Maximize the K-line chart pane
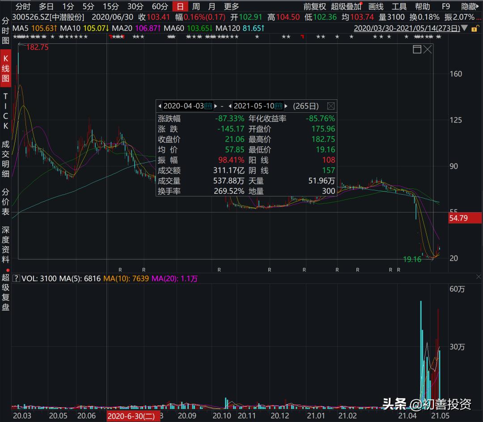483x422 pixels. (417, 49)
